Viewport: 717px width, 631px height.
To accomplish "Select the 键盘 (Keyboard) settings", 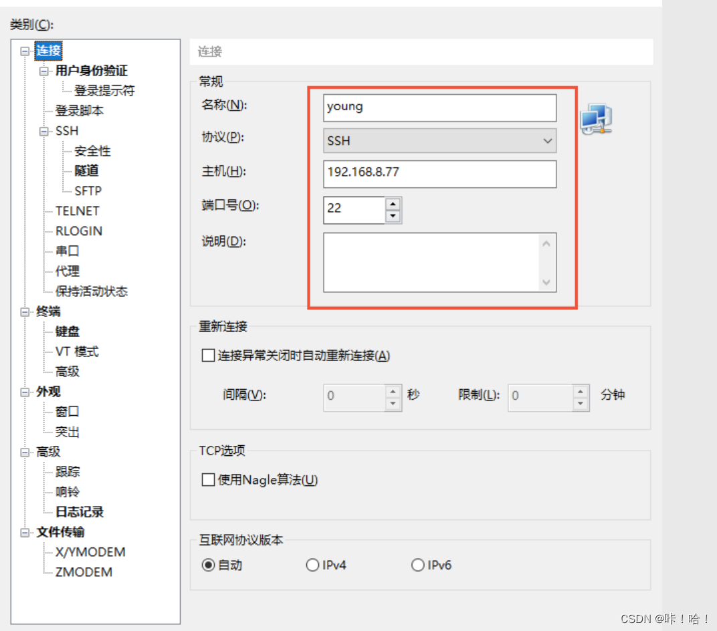I will coord(68,331).
